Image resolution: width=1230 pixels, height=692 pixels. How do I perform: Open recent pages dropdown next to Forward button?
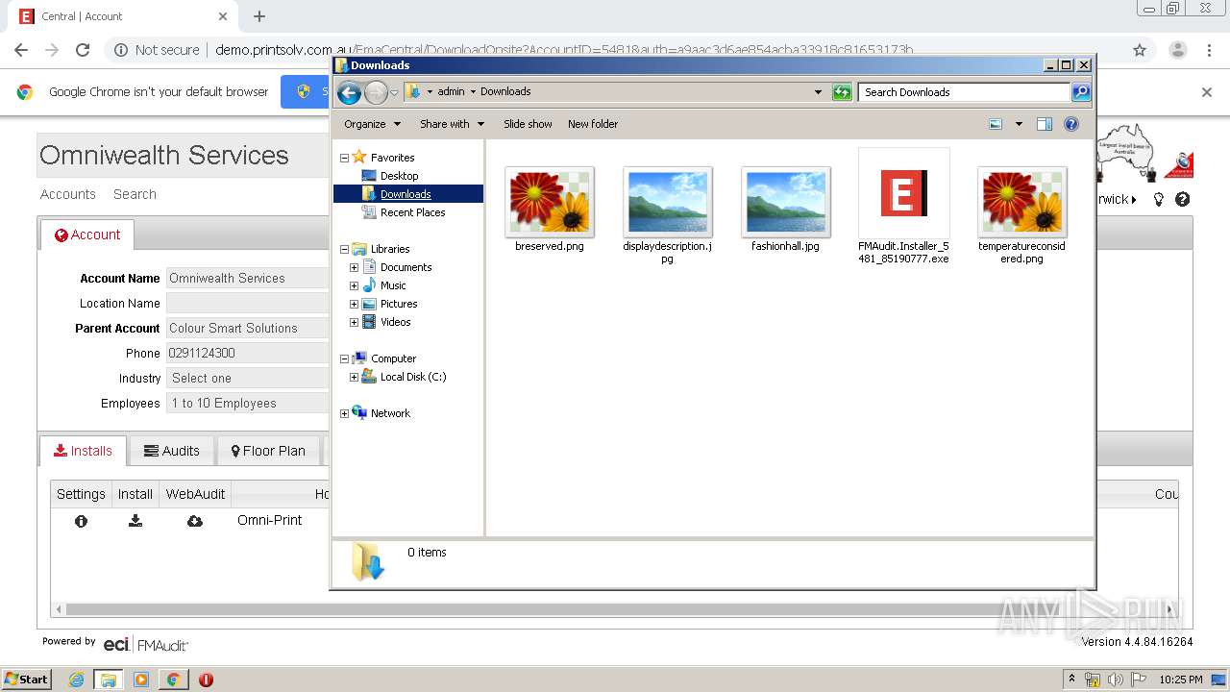click(394, 93)
